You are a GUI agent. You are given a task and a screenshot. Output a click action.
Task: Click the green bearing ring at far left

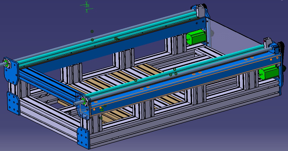(6, 63)
